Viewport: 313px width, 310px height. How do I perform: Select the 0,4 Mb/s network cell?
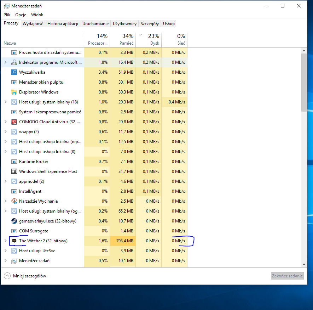(x=174, y=102)
